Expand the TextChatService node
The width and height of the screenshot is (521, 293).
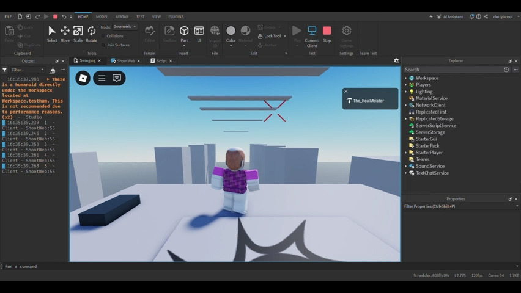(x=405, y=173)
